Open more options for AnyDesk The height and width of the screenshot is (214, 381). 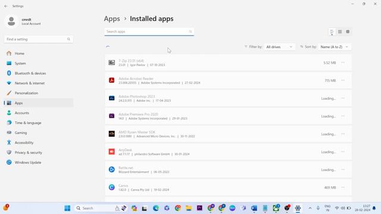click(343, 152)
